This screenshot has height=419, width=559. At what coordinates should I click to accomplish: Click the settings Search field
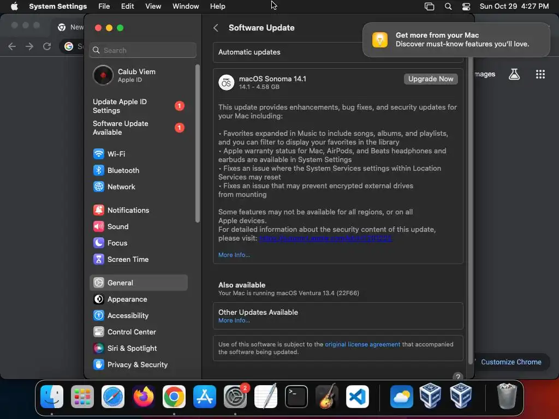tap(142, 50)
